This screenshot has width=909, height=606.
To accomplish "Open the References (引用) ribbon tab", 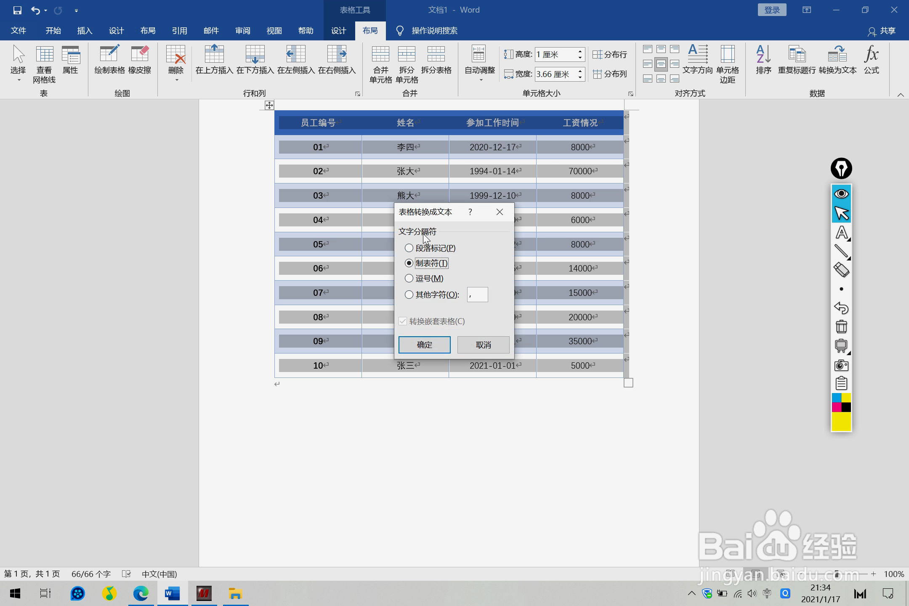I will [x=179, y=31].
